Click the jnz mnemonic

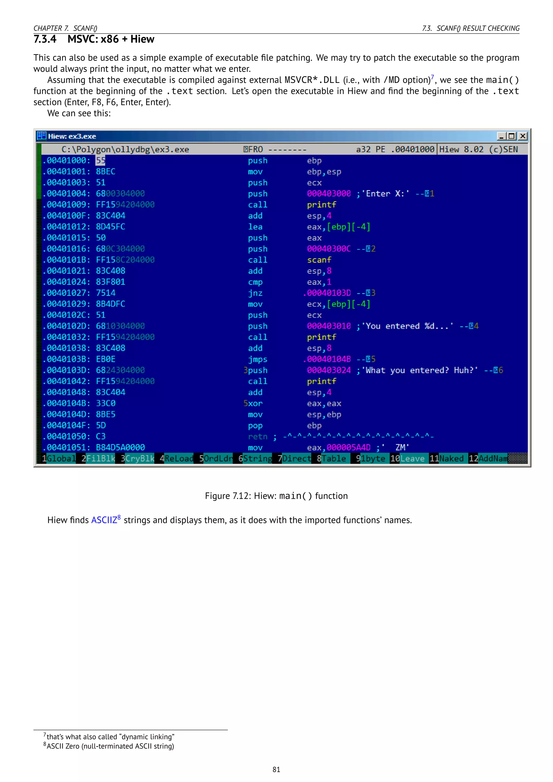(x=255, y=293)
